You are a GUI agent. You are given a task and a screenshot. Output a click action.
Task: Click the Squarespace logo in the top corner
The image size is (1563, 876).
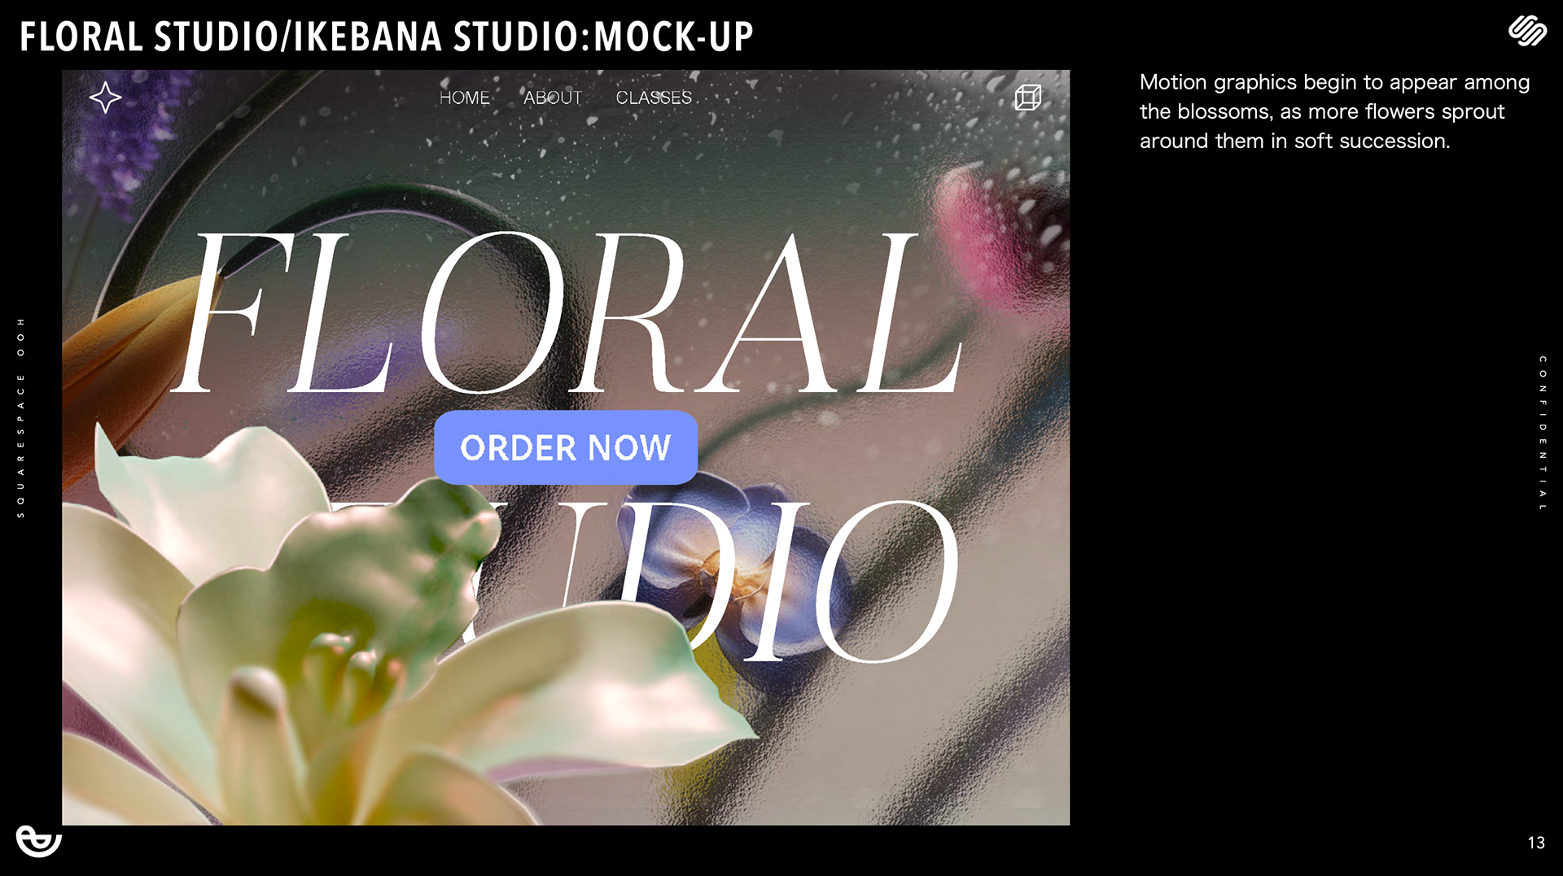[1526, 31]
